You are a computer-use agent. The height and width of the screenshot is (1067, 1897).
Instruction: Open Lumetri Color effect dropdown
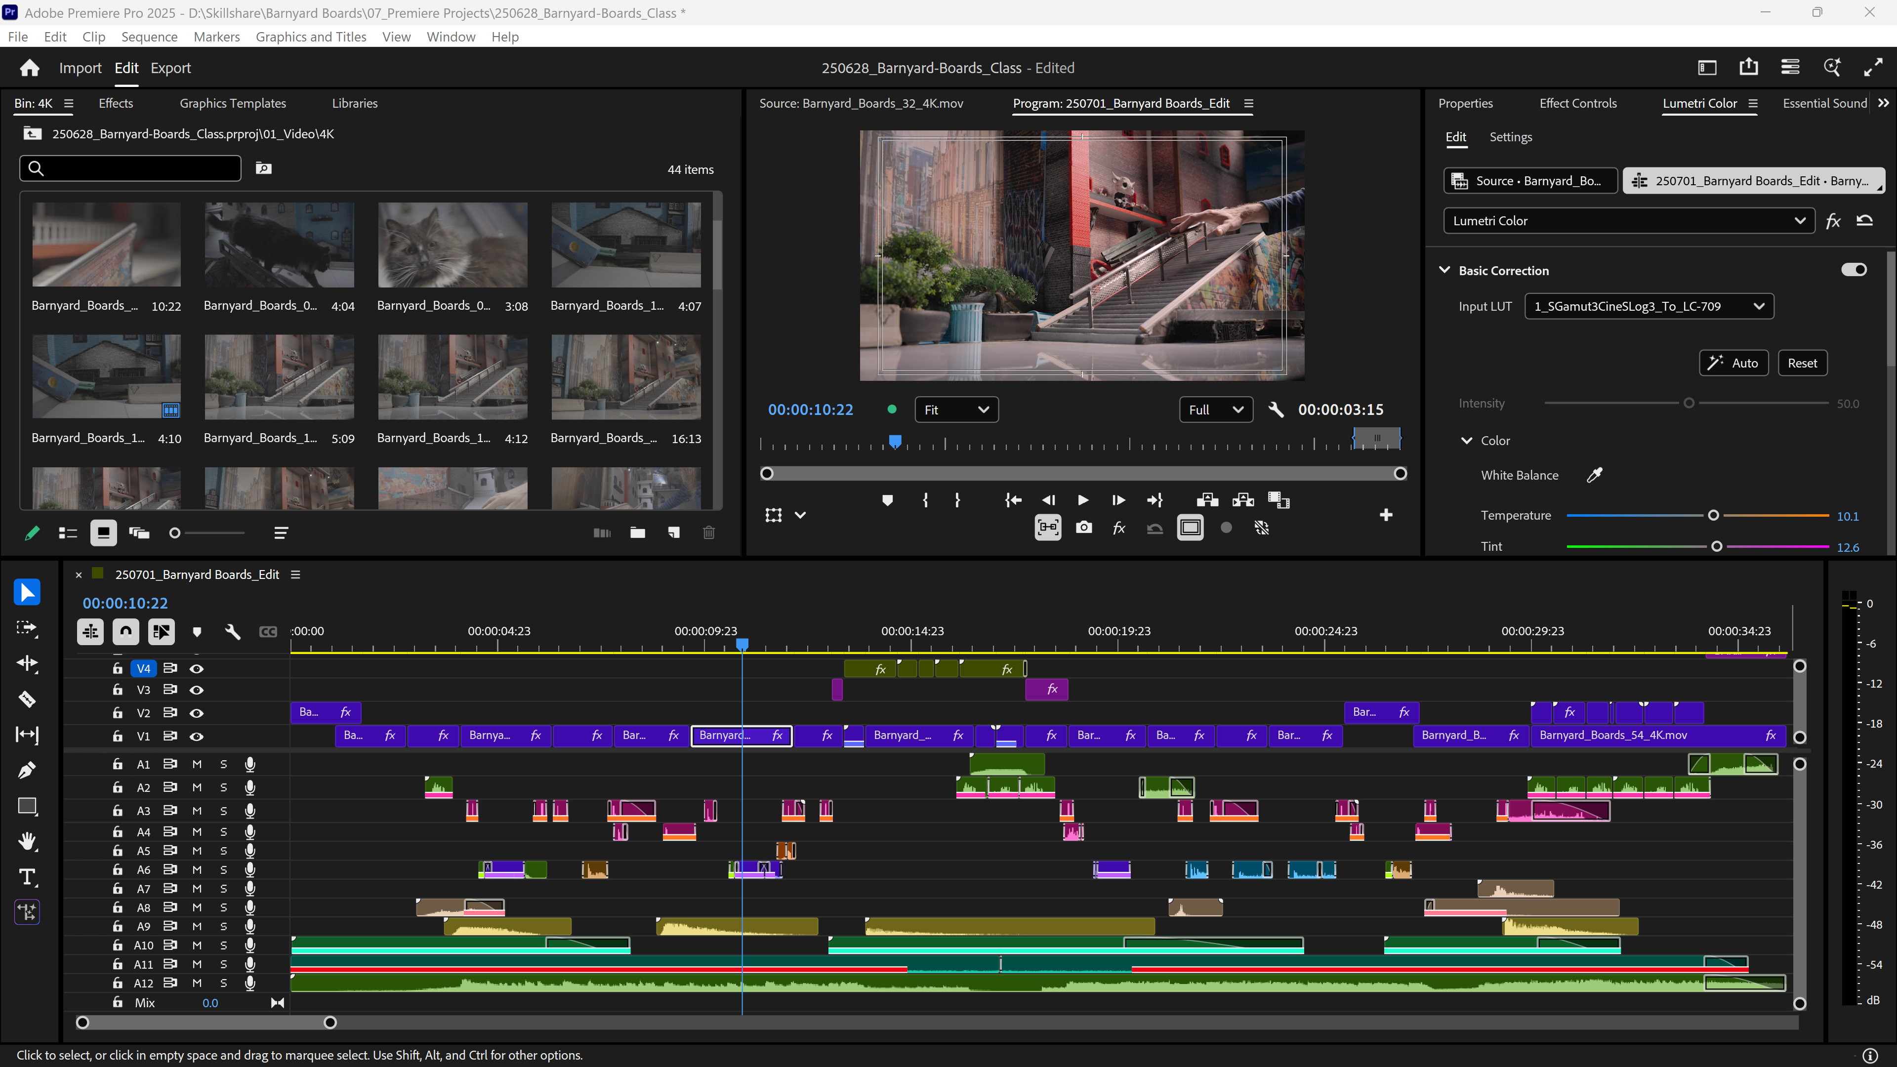point(1628,221)
